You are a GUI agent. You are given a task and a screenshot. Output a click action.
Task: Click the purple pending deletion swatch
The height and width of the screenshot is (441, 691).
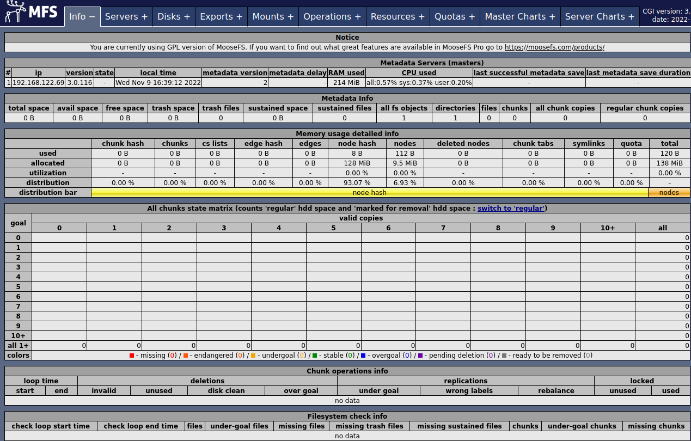pos(420,356)
